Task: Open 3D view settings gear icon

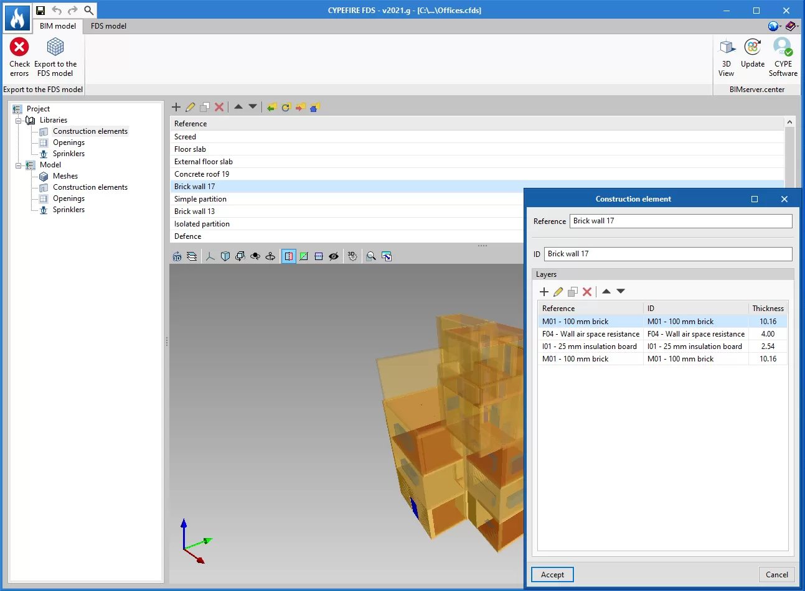Action: click(x=352, y=256)
